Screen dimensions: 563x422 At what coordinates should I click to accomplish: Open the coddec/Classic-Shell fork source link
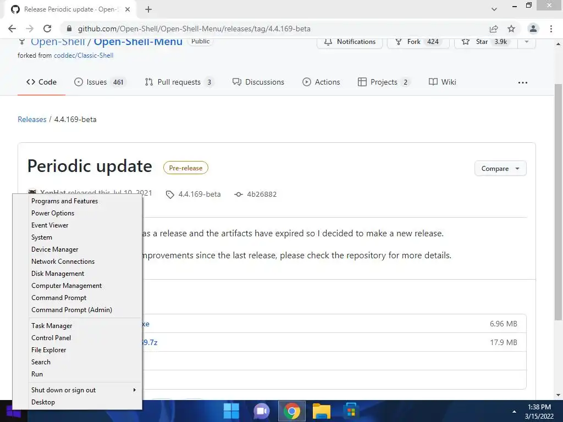(x=84, y=55)
